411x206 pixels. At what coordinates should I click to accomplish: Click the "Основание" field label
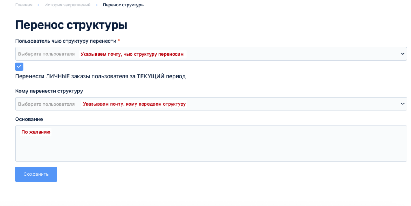click(x=29, y=119)
